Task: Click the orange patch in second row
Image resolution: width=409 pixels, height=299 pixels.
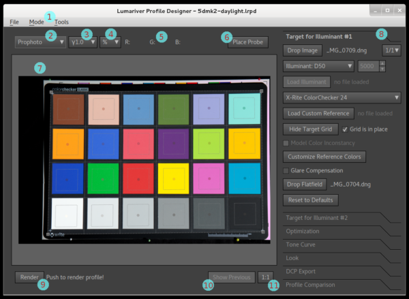Action: click(x=67, y=144)
